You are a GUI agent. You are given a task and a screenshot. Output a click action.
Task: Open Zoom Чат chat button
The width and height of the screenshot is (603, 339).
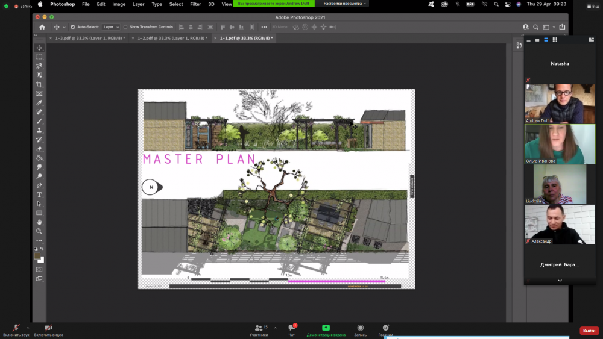[x=292, y=330]
